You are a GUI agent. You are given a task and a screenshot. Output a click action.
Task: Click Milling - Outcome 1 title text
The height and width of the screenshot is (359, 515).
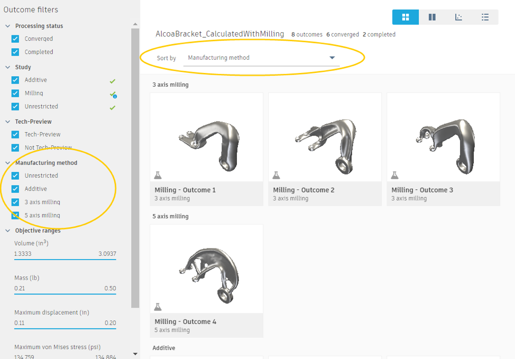point(185,190)
